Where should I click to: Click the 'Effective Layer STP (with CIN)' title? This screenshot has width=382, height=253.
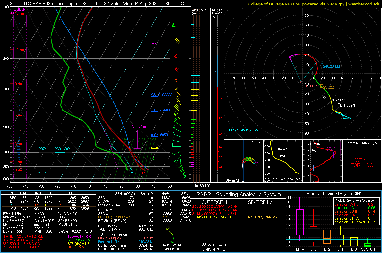tap(333, 194)
